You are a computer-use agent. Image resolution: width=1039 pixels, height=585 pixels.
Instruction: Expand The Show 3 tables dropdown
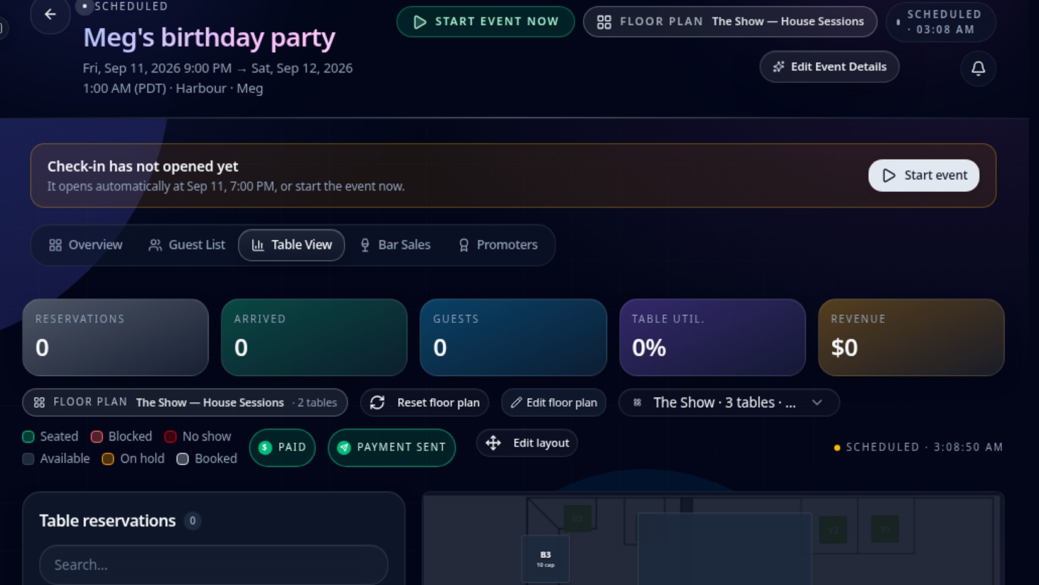tap(729, 403)
